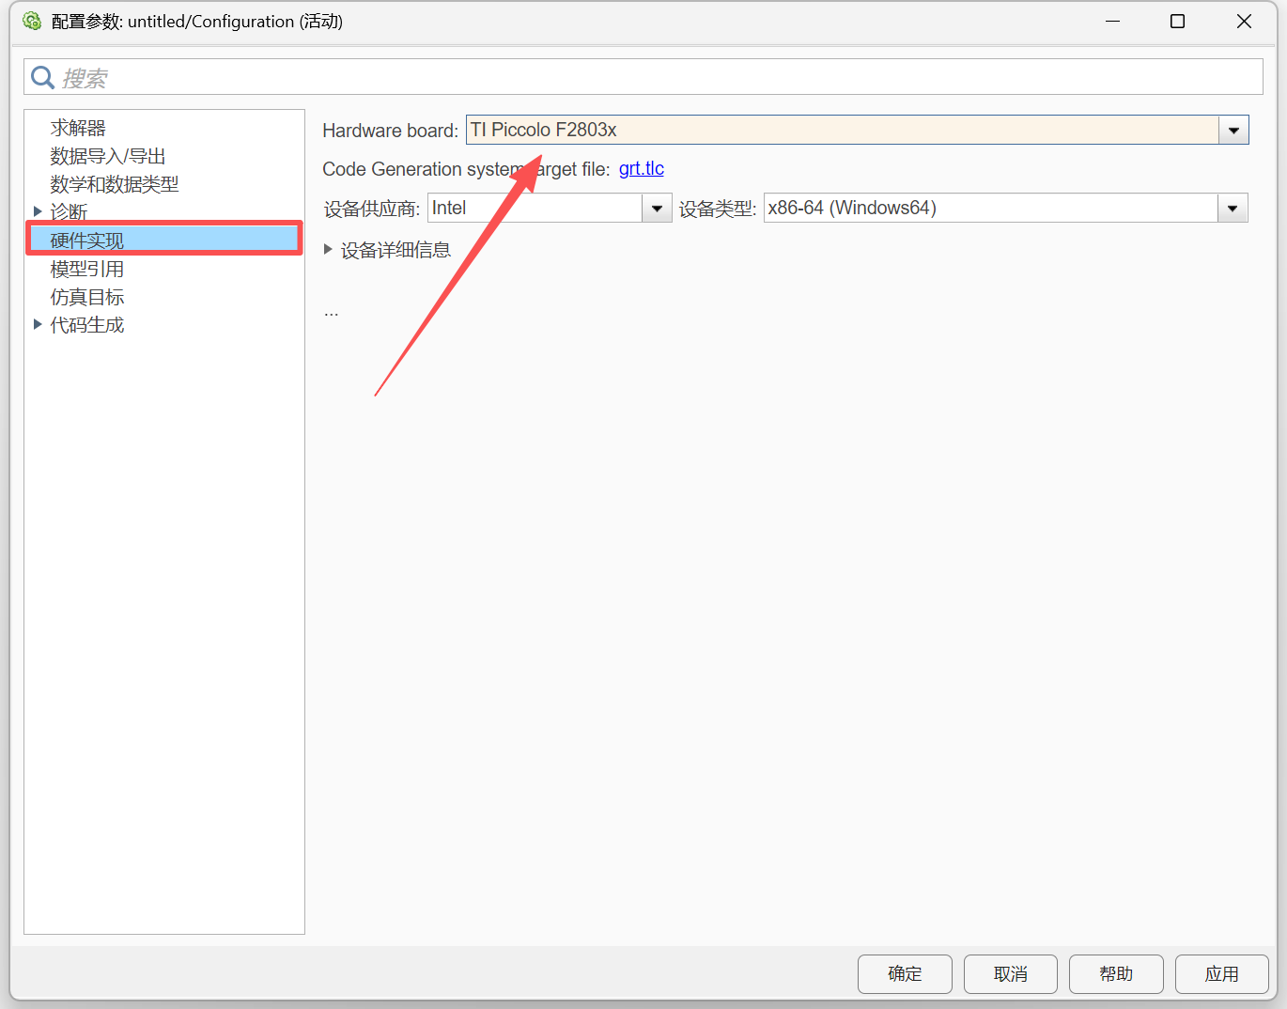1287x1009 pixels.
Task: Click the 设备类型: label
Action: (x=718, y=209)
